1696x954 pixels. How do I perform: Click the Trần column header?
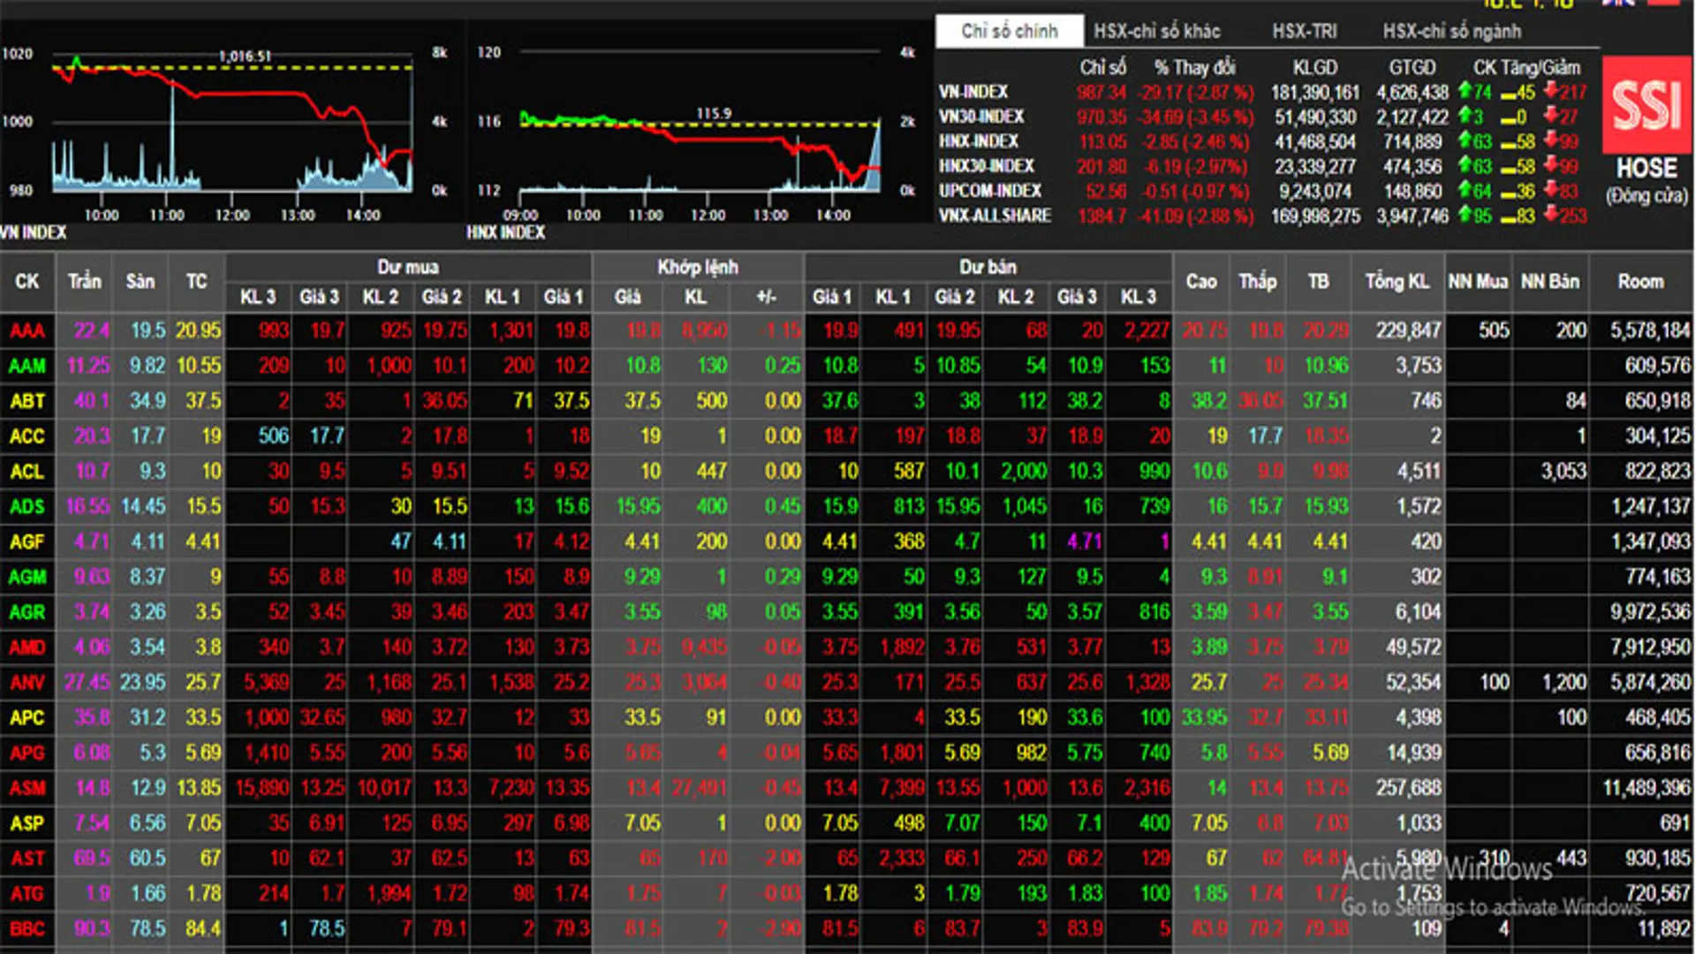pyautogui.click(x=85, y=282)
